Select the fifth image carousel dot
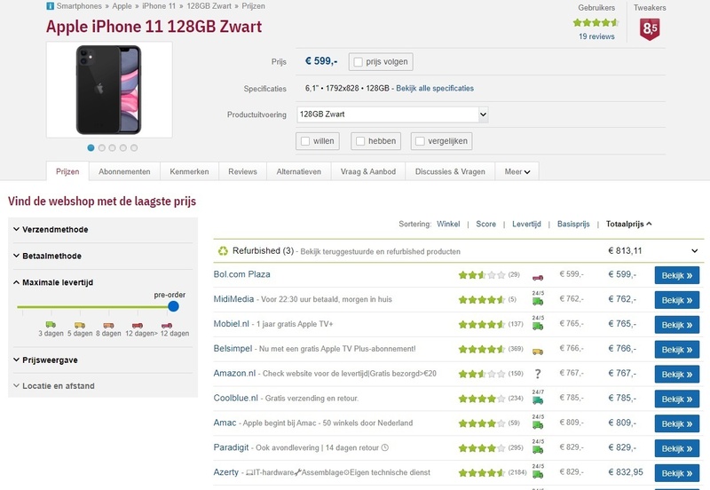Screen dimensions: 710x490 coord(134,147)
